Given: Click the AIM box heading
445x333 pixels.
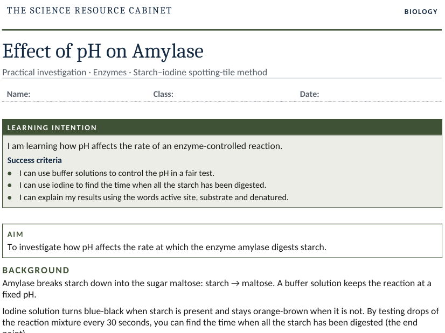Looking at the screenshot, I should (x=15, y=235).
